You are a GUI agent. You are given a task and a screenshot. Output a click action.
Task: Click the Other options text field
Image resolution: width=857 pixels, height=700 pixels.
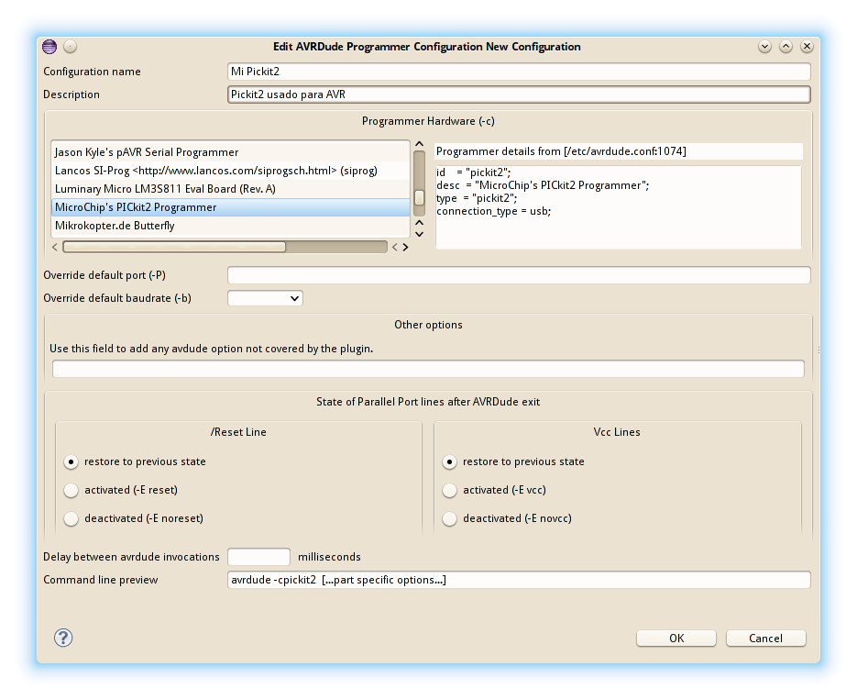(428, 369)
